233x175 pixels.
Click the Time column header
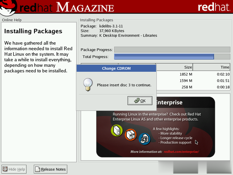tap(211, 67)
